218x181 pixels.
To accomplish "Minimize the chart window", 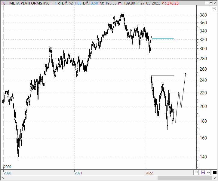I will tap(207, 3).
